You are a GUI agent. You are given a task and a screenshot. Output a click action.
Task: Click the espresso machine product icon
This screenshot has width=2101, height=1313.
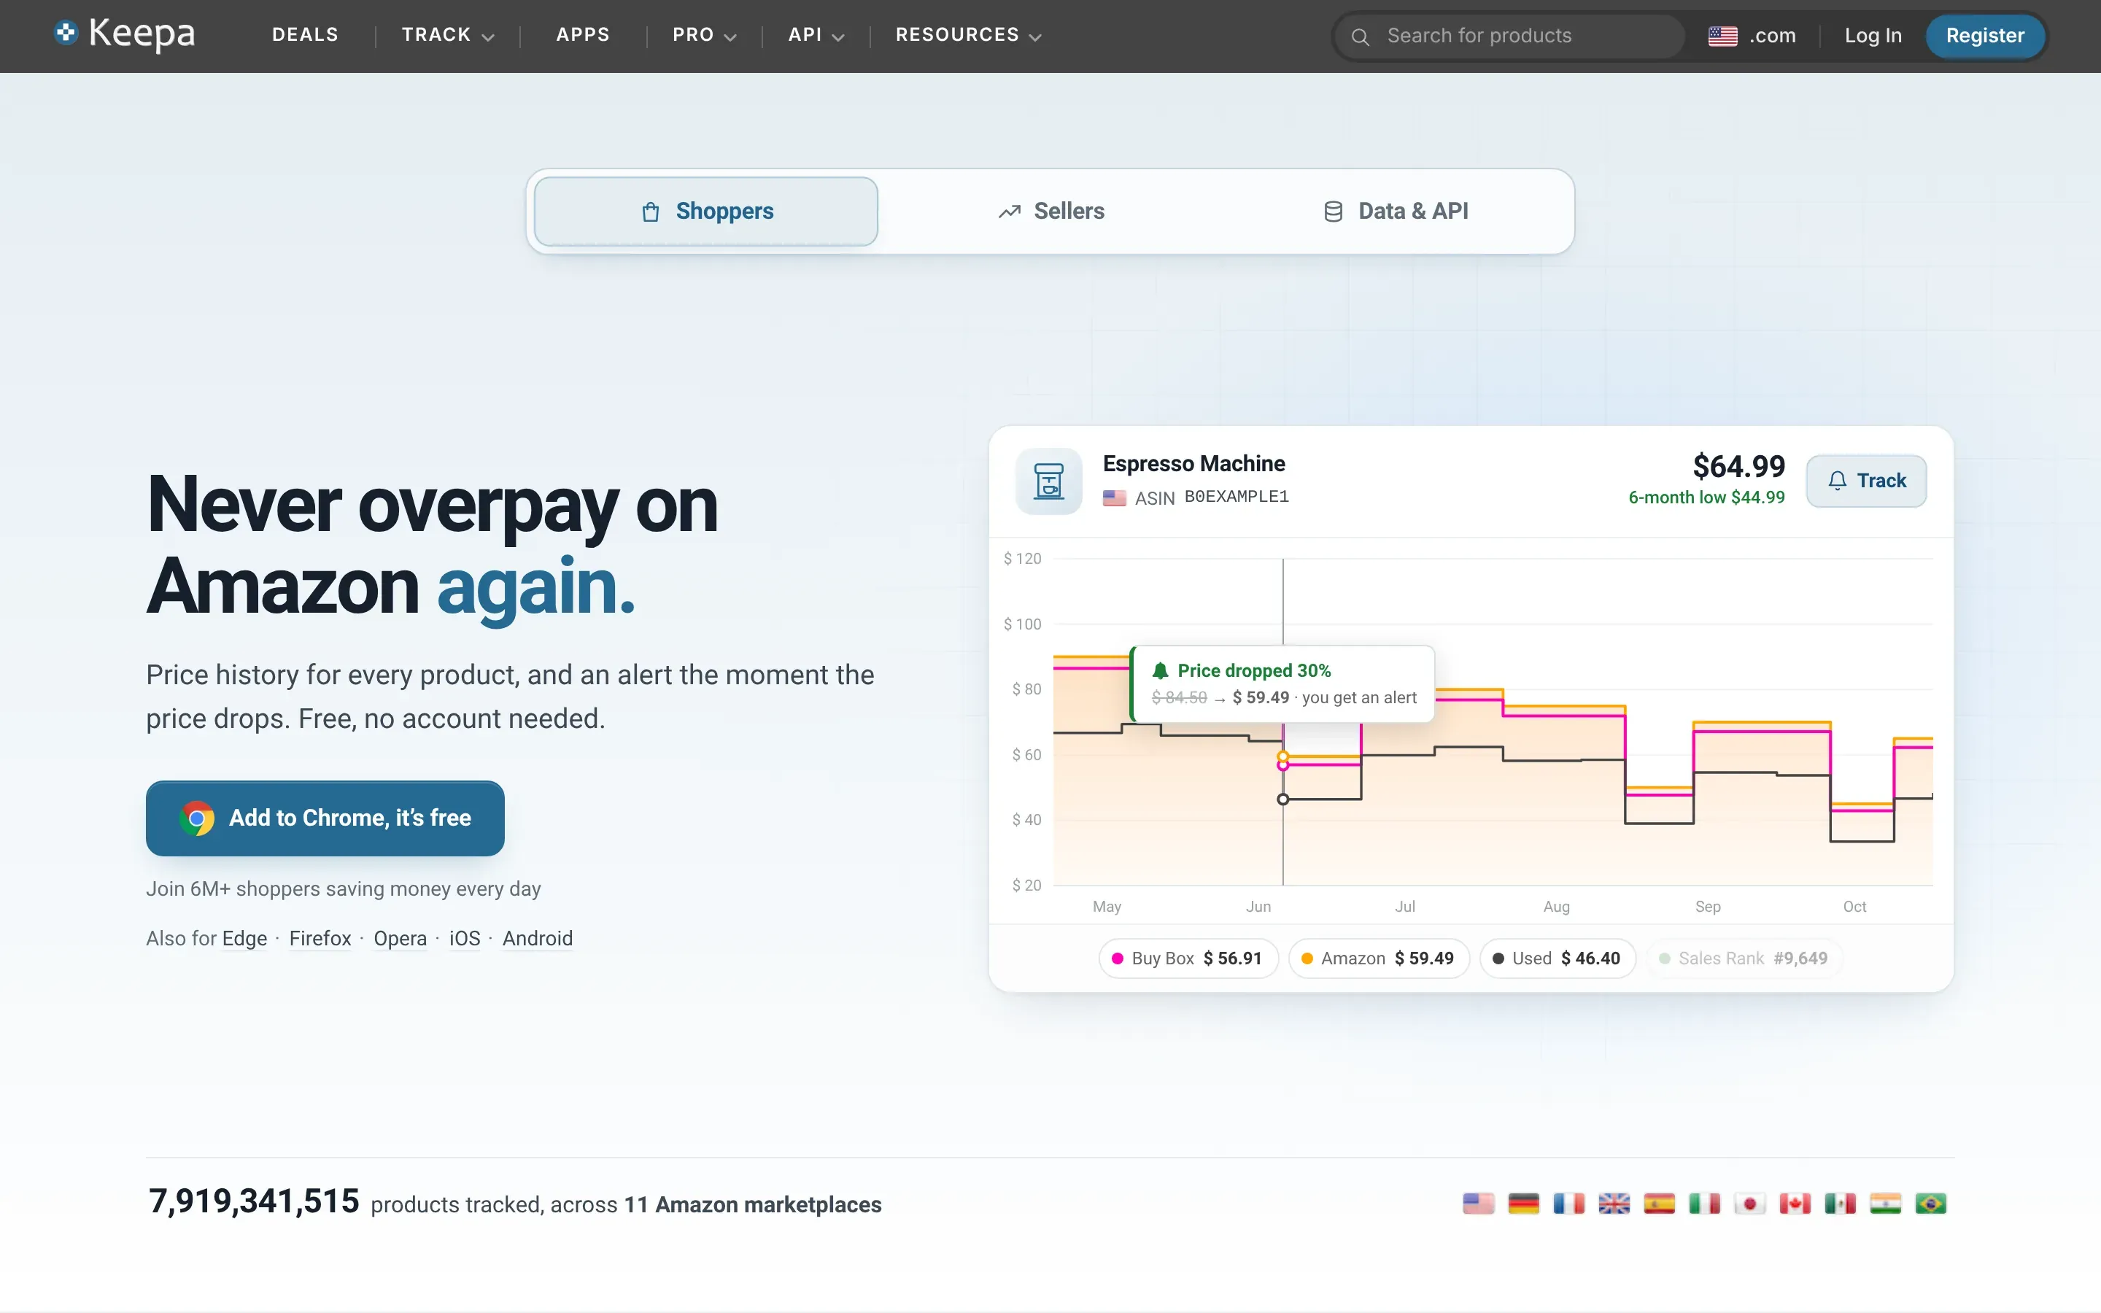point(1049,481)
